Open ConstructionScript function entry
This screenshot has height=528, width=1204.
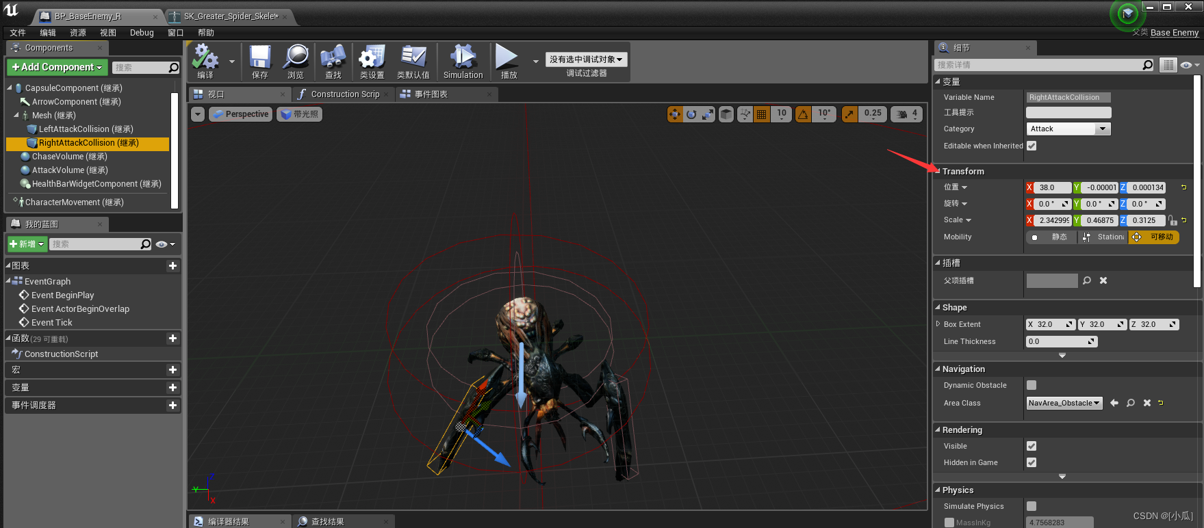coord(61,354)
